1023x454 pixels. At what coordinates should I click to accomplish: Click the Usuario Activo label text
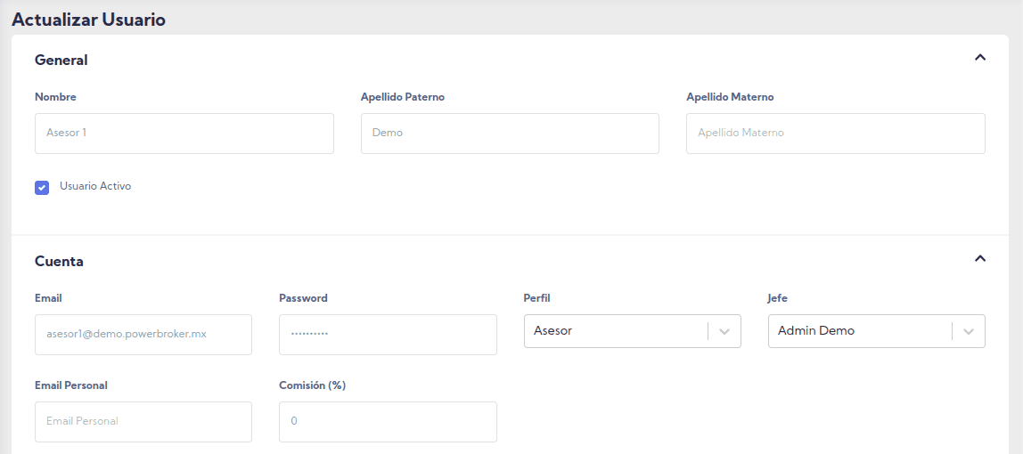click(95, 186)
